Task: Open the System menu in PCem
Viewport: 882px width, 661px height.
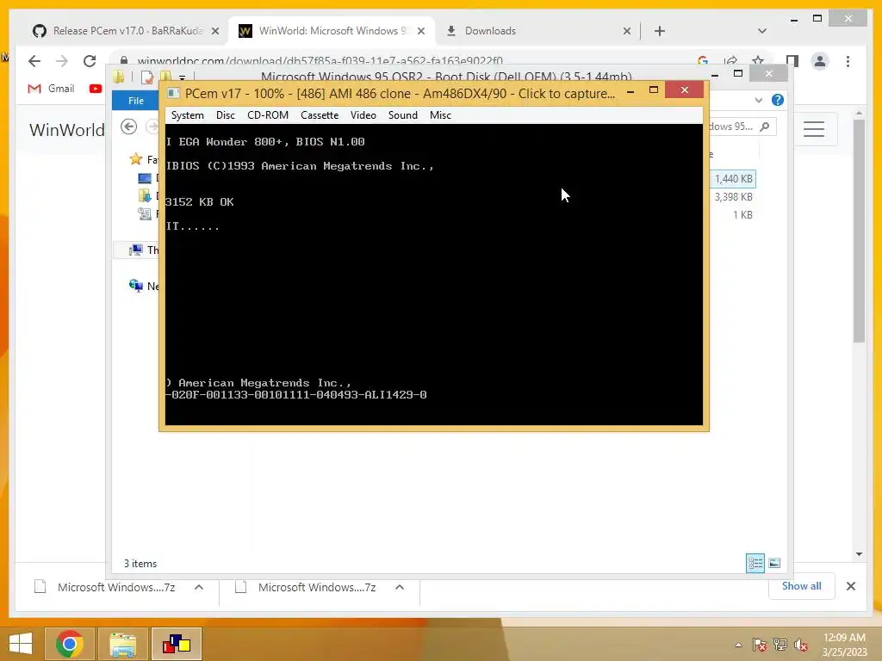Action: (x=187, y=115)
